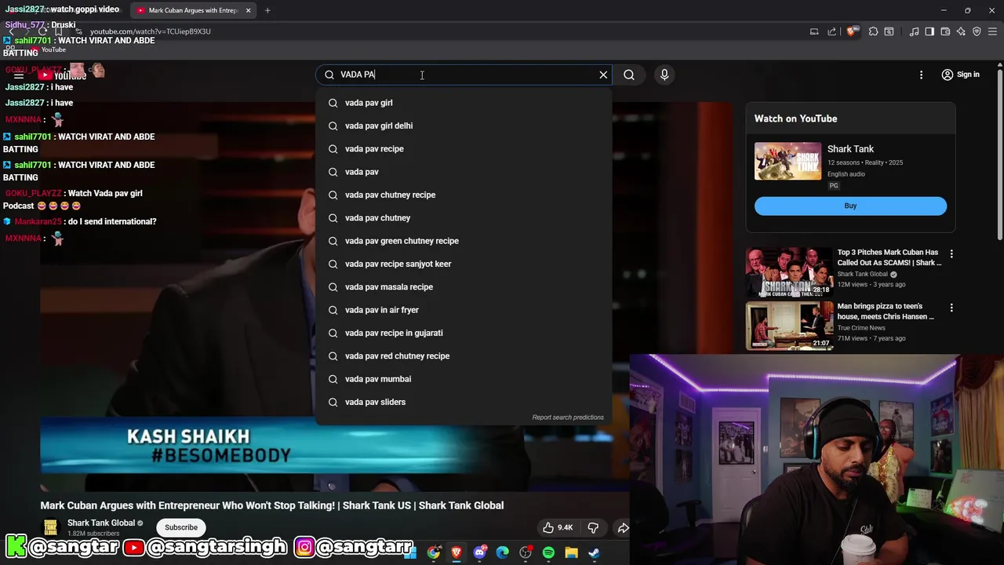The width and height of the screenshot is (1004, 565).
Task: Open File Explorer from the taskbar
Action: 572,552
